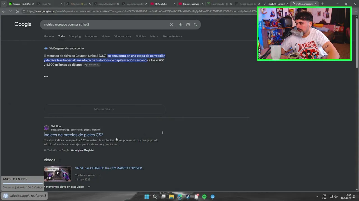Start voice search with the microphone icon
Screen dimensions: 359x201
[x=180, y=25]
